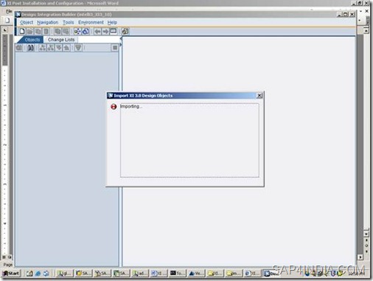Click first quick launch icon next to Start
The height and width of the screenshot is (281, 373).
coord(29,273)
